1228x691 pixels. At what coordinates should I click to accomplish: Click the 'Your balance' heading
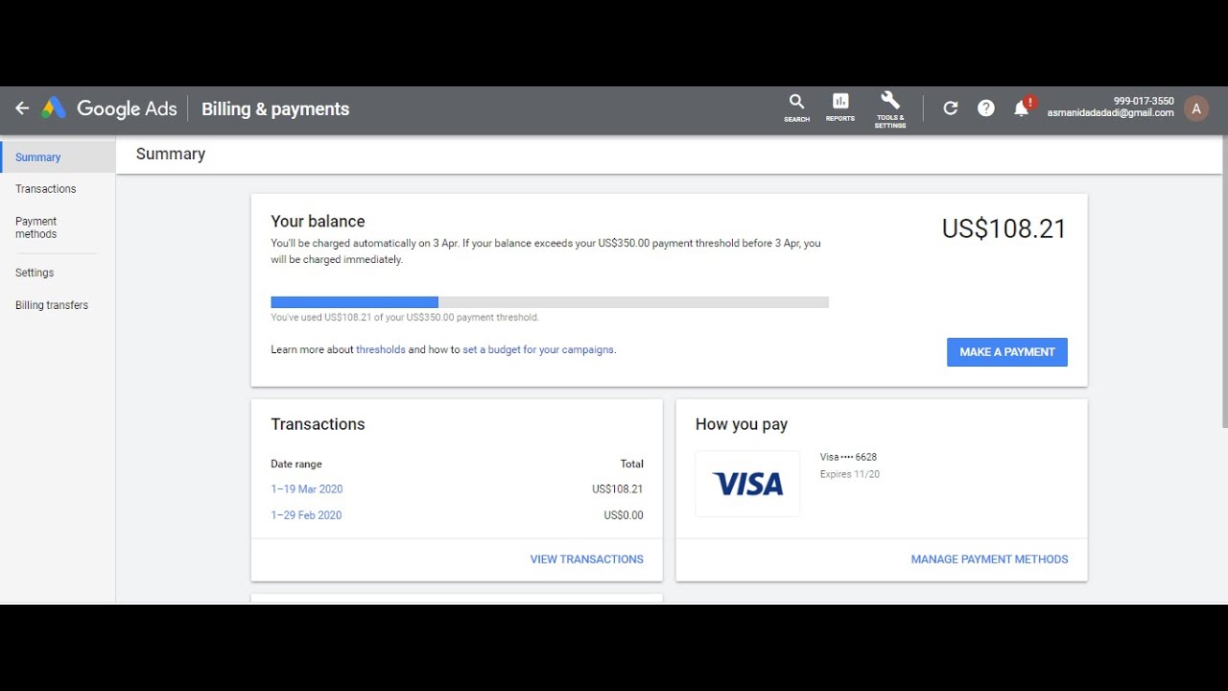[x=318, y=222]
